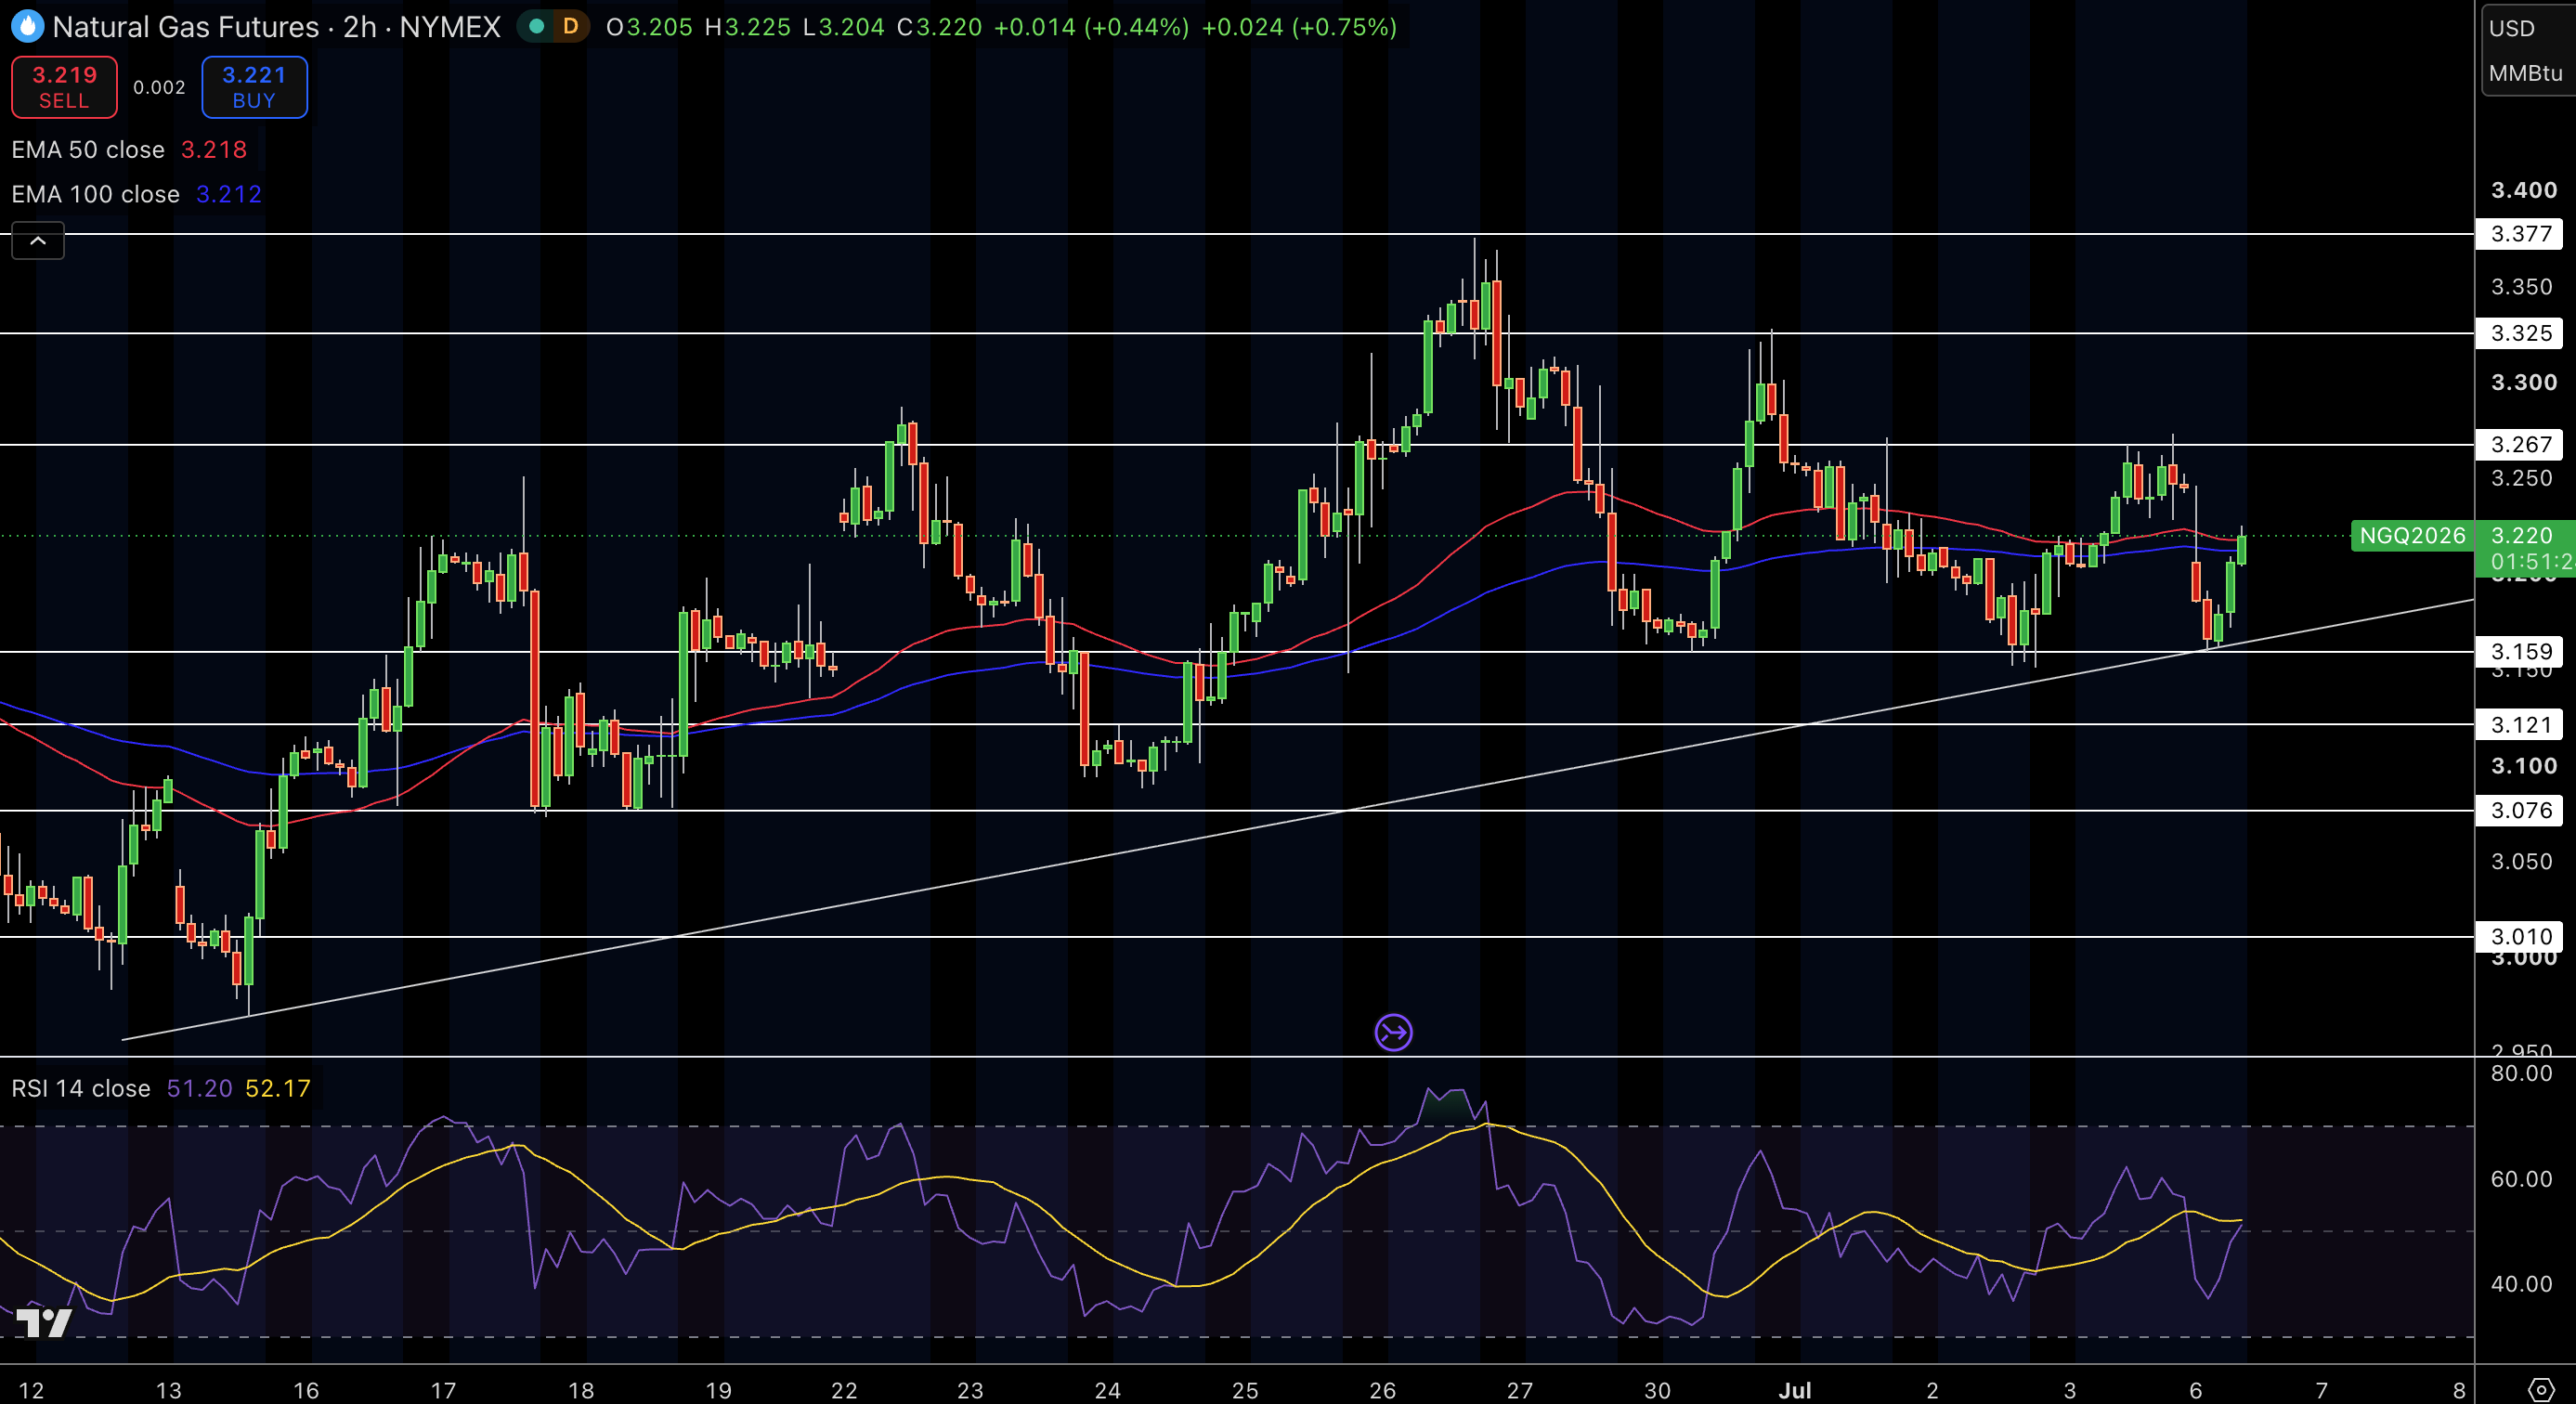Image resolution: width=2576 pixels, height=1404 pixels.
Task: Click the BUY 3.221 button
Action: 254,87
